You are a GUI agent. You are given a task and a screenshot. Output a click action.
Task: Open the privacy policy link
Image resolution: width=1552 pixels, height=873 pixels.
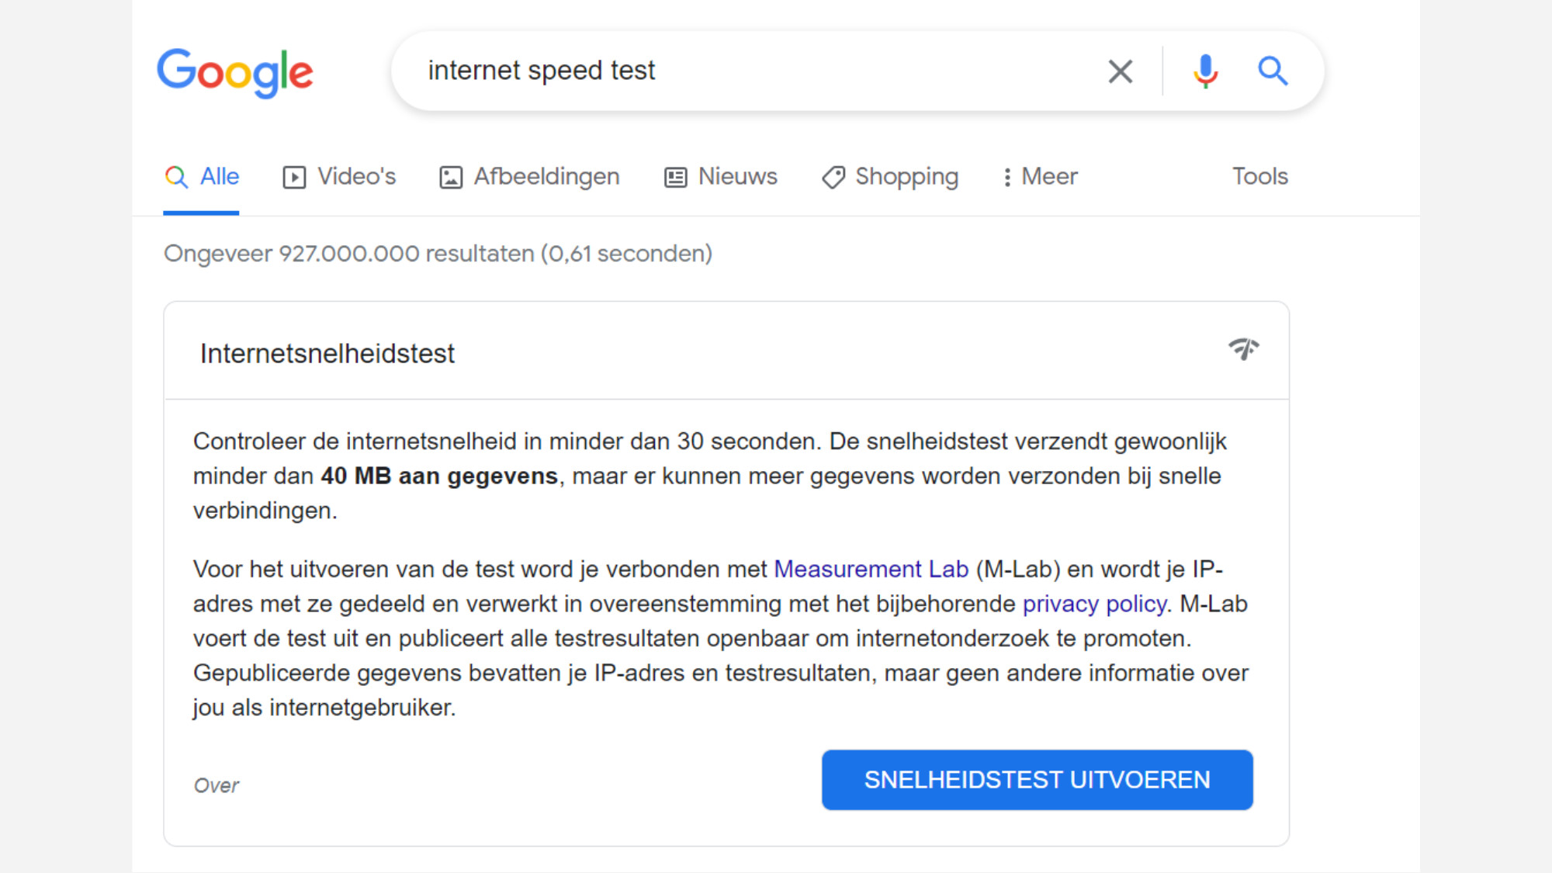coord(1094,605)
